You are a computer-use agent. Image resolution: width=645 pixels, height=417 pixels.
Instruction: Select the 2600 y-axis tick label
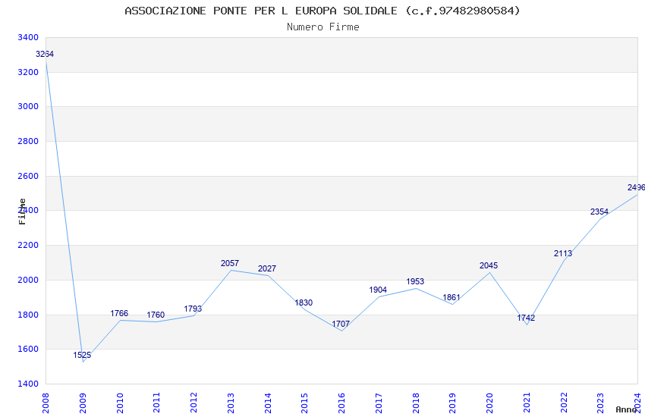pyautogui.click(x=28, y=176)
